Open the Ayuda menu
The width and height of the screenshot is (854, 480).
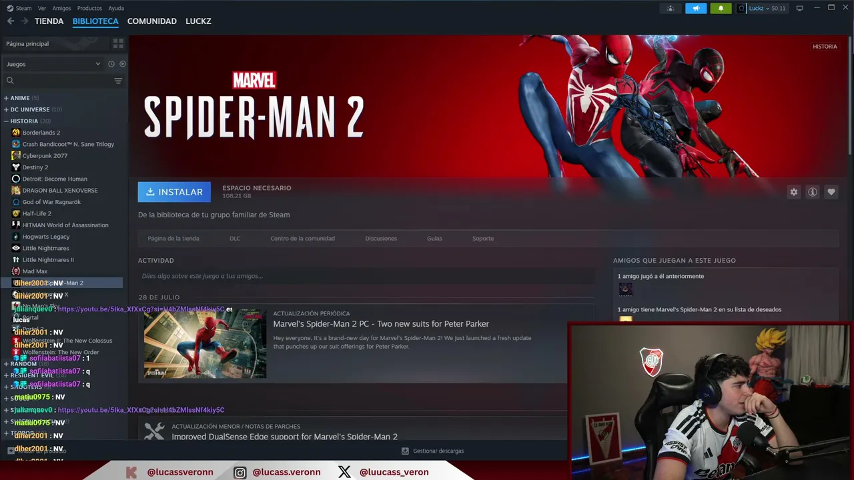[116, 8]
